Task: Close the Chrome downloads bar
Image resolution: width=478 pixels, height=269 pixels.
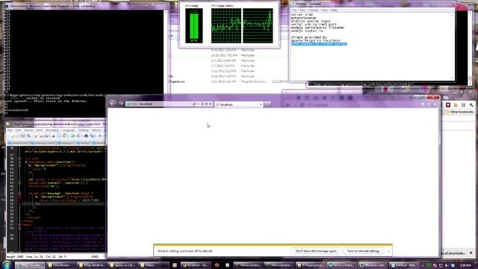Action: 471,253
